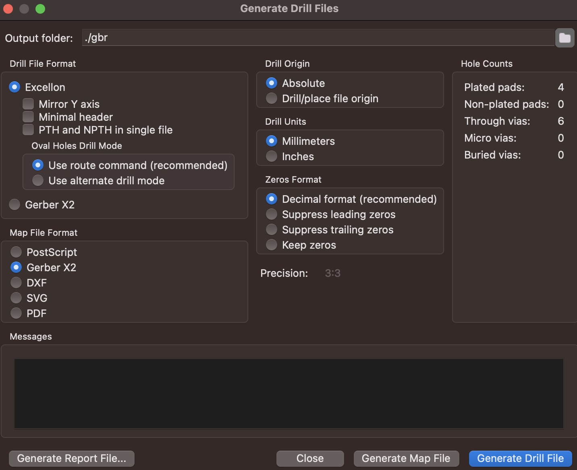
Task: Click Generate Map File button
Action: (x=406, y=458)
